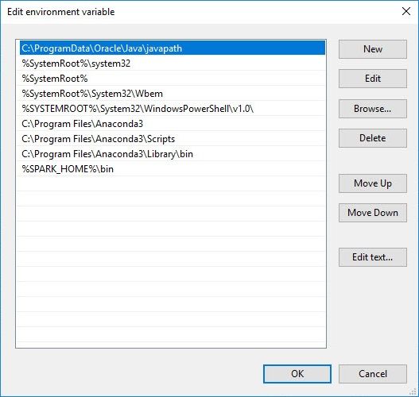
Task: Move the selected entry up
Action: click(x=373, y=183)
